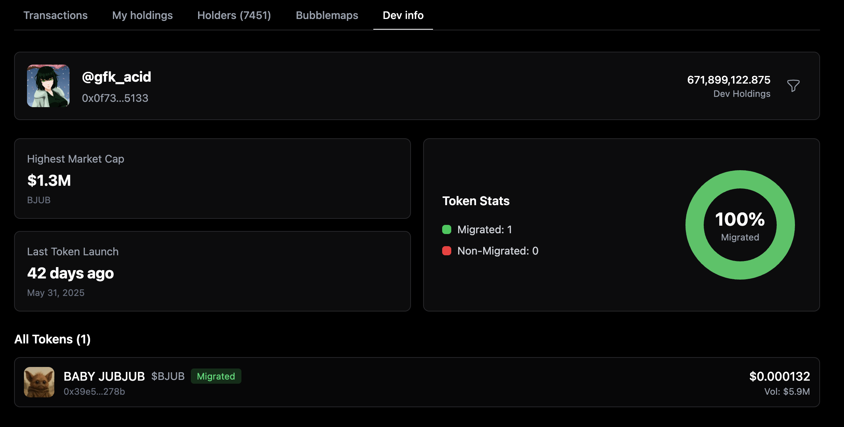Open the Holders (7451) tab
This screenshot has width=844, height=427.
click(234, 15)
